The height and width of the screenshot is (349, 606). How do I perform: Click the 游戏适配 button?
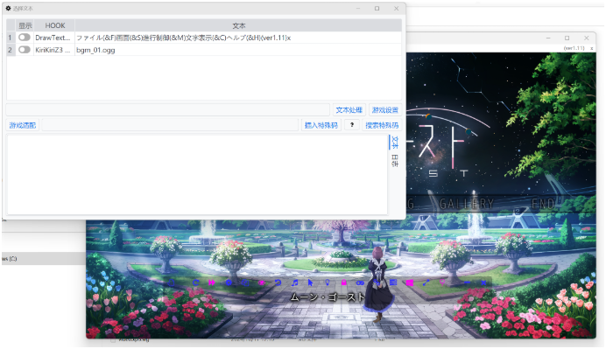click(x=23, y=125)
